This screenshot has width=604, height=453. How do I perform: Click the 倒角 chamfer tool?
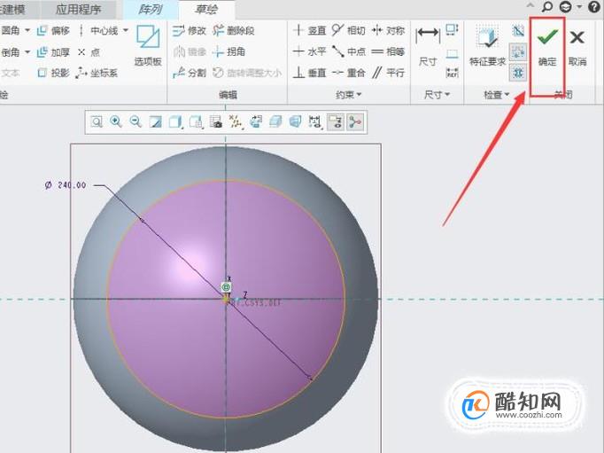11,52
